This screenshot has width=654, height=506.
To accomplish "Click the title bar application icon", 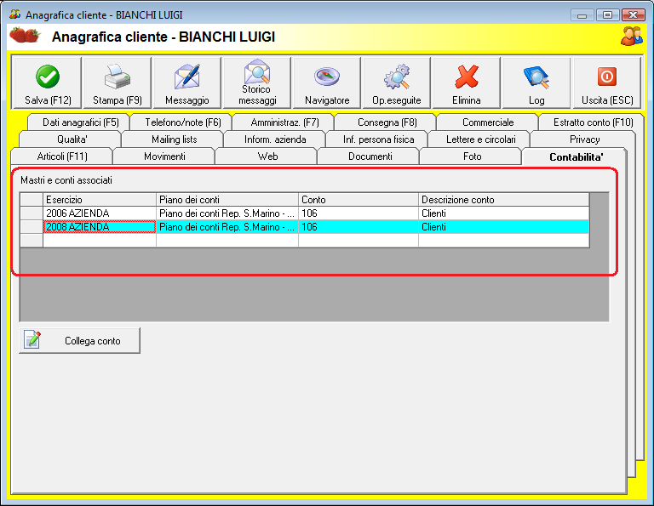I will [15, 14].
